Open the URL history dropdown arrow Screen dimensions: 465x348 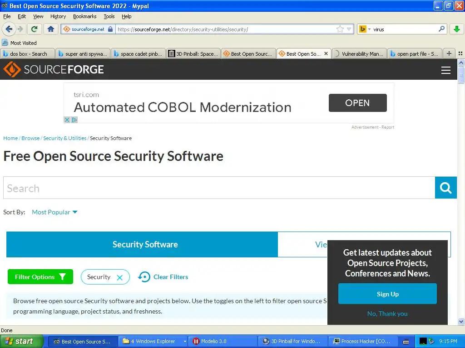click(349, 29)
